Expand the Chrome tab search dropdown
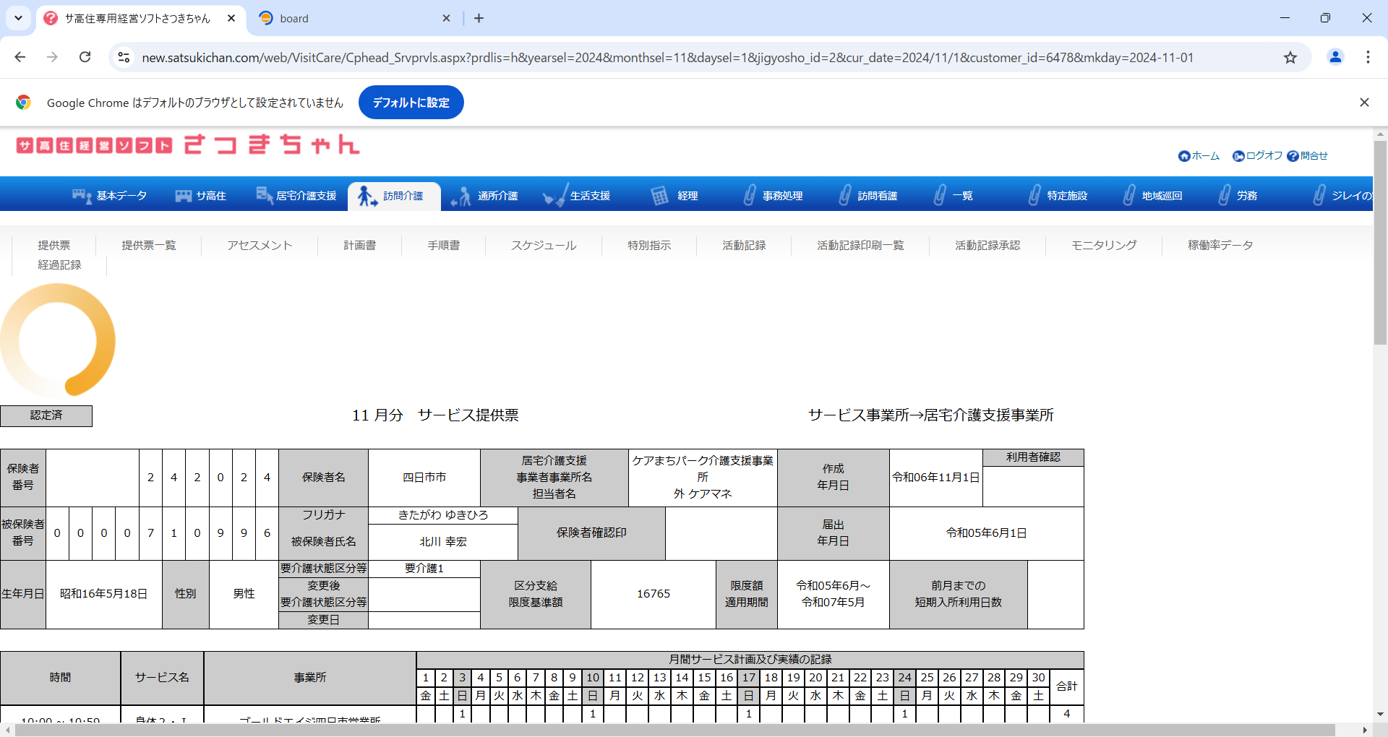This screenshot has height=737, width=1388. [18, 18]
